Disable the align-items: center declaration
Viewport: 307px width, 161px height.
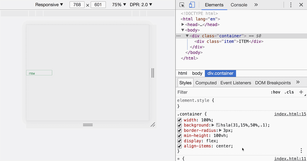179,146
